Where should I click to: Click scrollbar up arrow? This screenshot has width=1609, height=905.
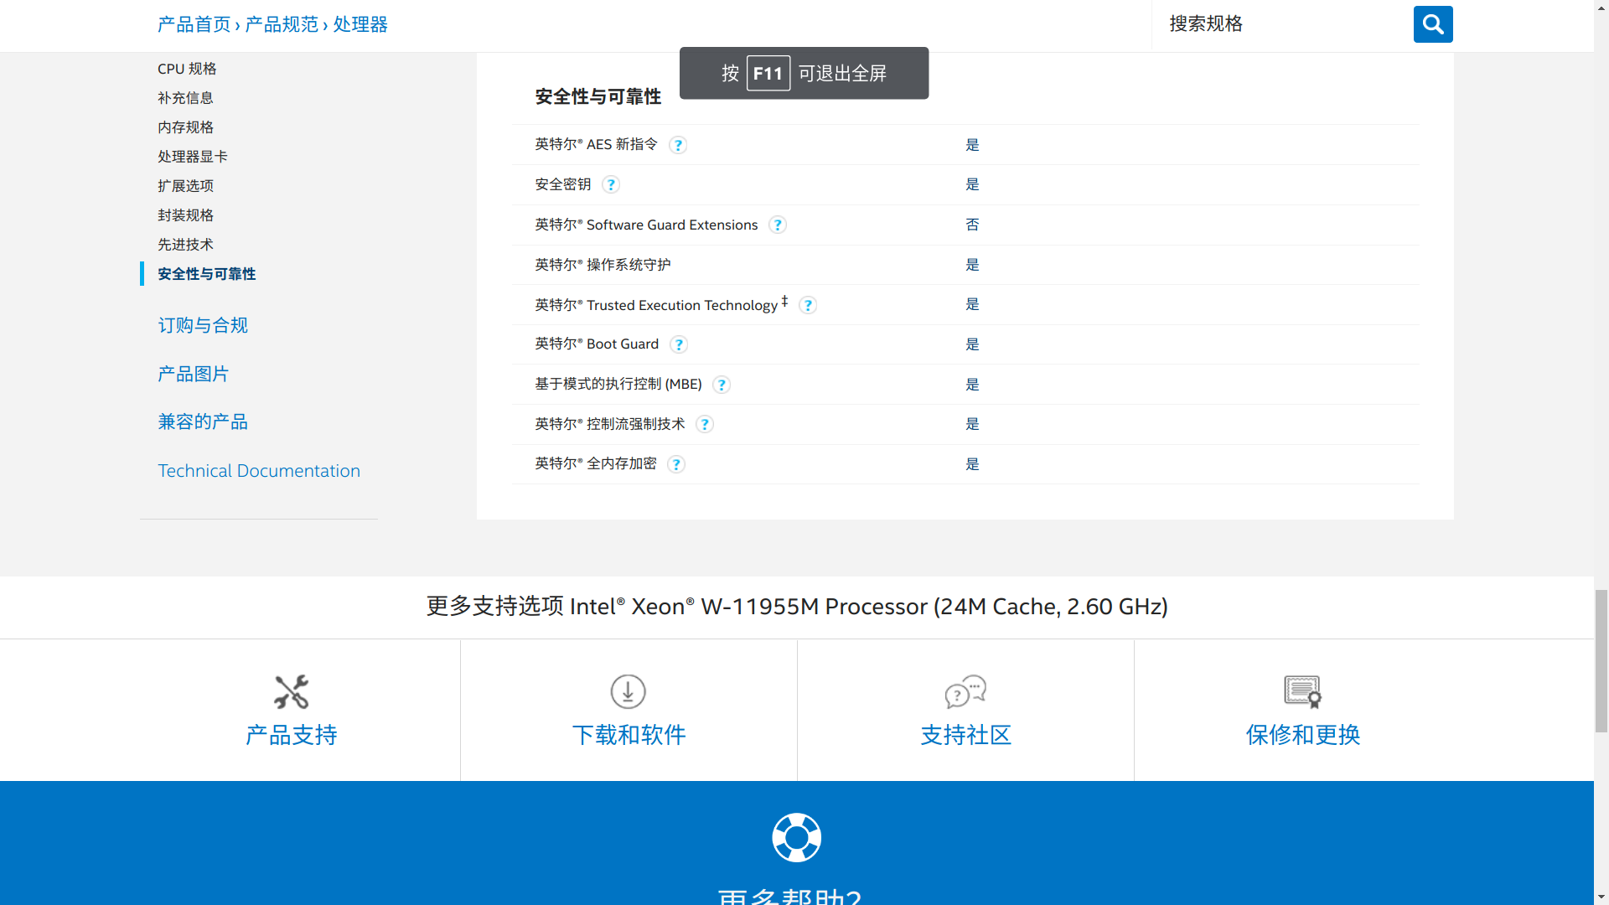[1601, 8]
